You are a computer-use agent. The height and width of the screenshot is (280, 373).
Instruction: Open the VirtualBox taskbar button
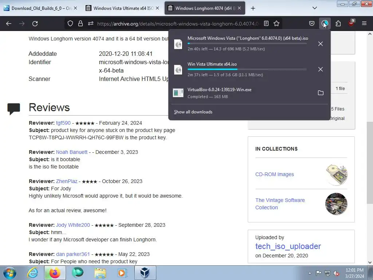click(x=145, y=273)
